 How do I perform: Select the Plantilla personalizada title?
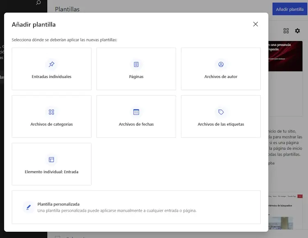click(x=59, y=204)
